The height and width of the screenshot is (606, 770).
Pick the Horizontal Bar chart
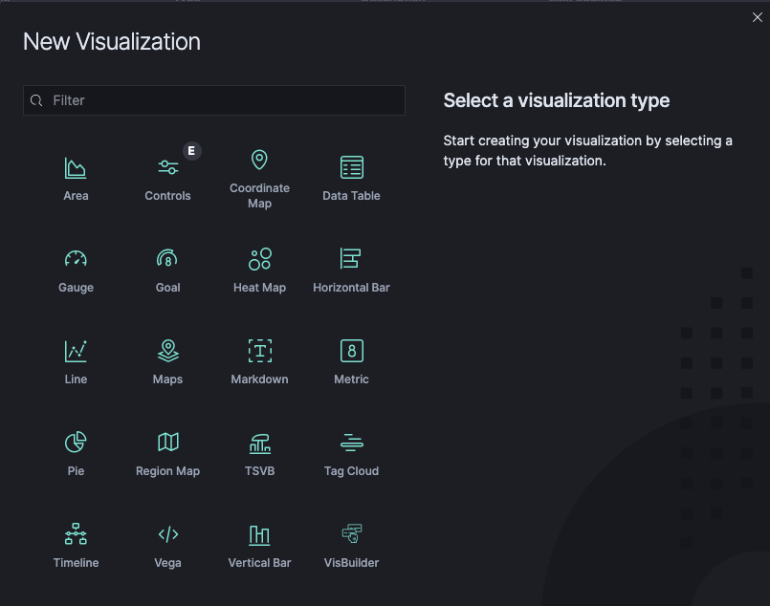(x=351, y=270)
